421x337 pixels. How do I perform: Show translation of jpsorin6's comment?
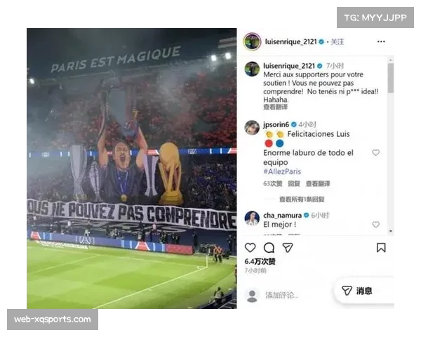click(x=318, y=183)
